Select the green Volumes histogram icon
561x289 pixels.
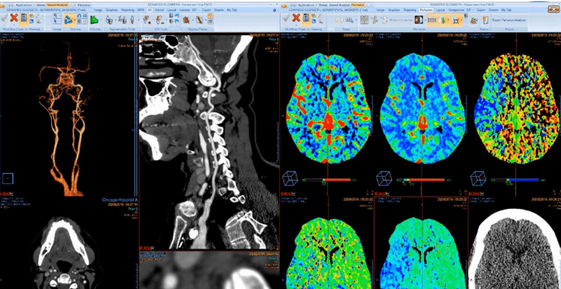(94, 19)
